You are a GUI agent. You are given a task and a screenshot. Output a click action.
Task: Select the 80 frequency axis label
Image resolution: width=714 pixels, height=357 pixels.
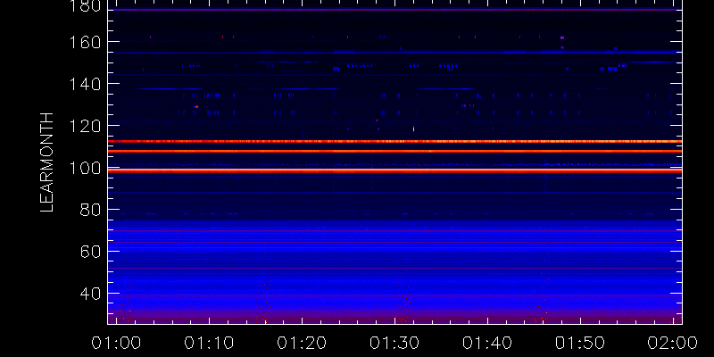[x=91, y=210]
